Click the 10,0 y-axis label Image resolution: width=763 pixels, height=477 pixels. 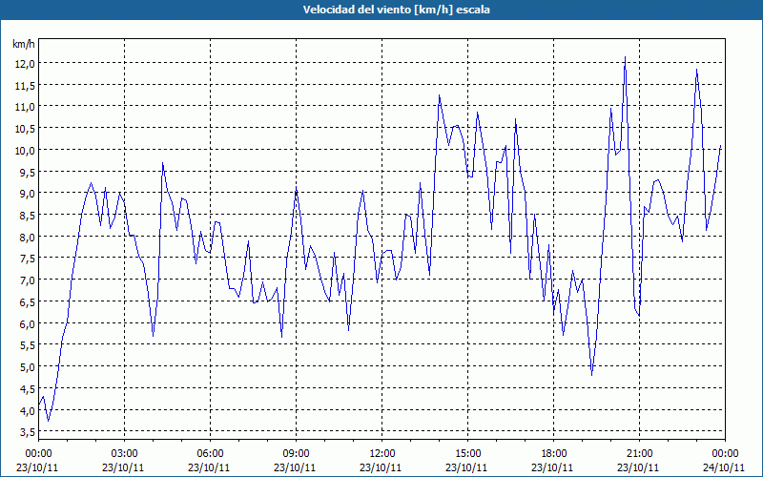25,150
